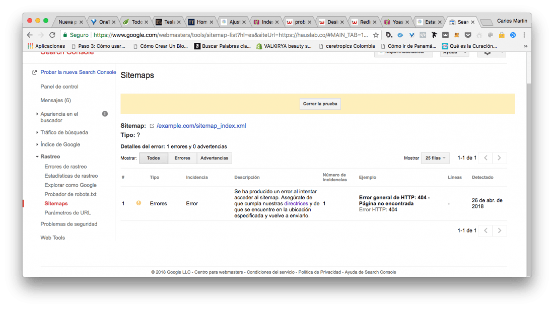The image size is (554, 309).
Task: Click 'Probar la nueva Search Console' link
Action: (x=78, y=72)
